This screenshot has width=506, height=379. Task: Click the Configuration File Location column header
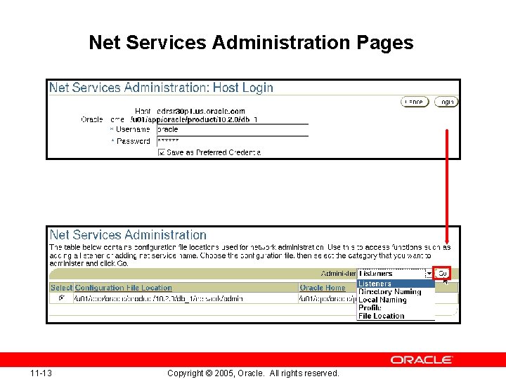coord(123,288)
